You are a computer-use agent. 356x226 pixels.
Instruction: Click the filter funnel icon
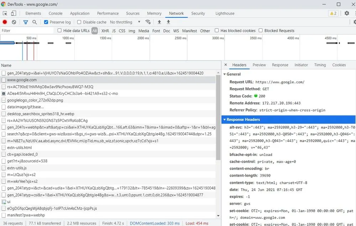(25, 22)
